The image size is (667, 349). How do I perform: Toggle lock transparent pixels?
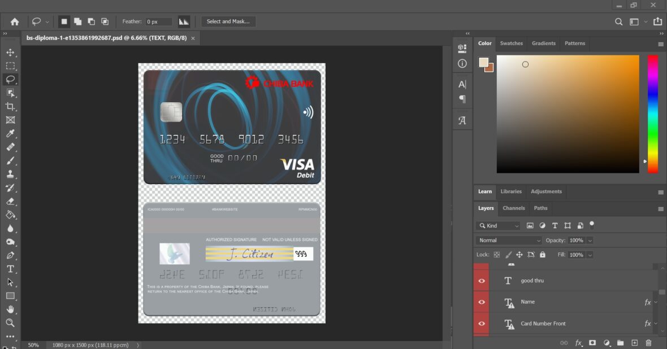coord(496,255)
